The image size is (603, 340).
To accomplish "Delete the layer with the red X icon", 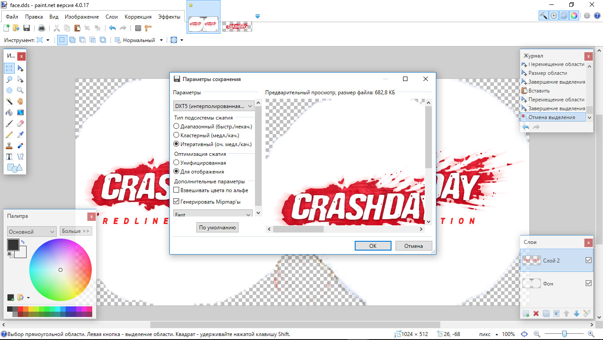I will pos(536,313).
